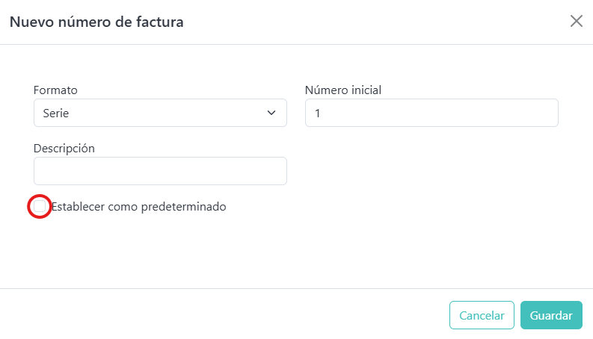Click the empty Descripción text box
Image resolution: width=593 pixels, height=339 pixels.
160,170
